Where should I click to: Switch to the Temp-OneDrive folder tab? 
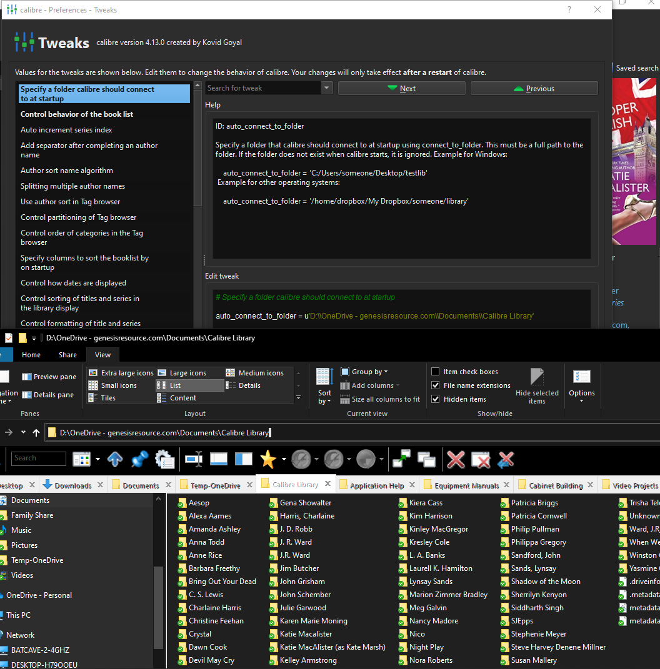coord(215,485)
